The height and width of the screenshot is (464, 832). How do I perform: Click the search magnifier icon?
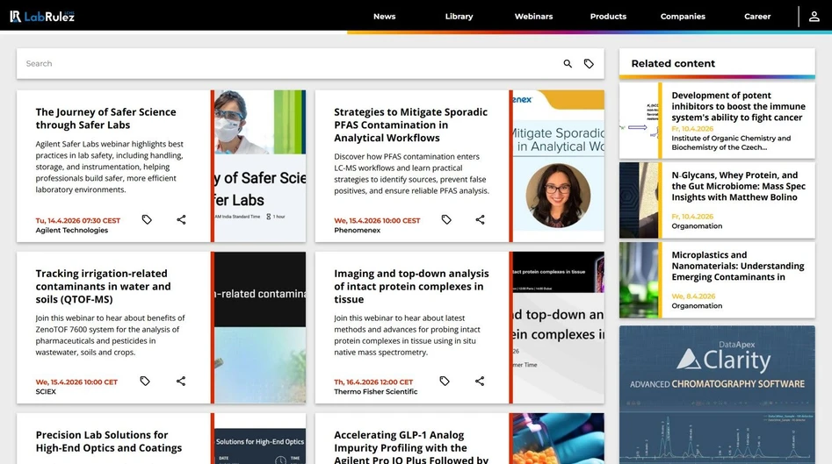pos(568,64)
